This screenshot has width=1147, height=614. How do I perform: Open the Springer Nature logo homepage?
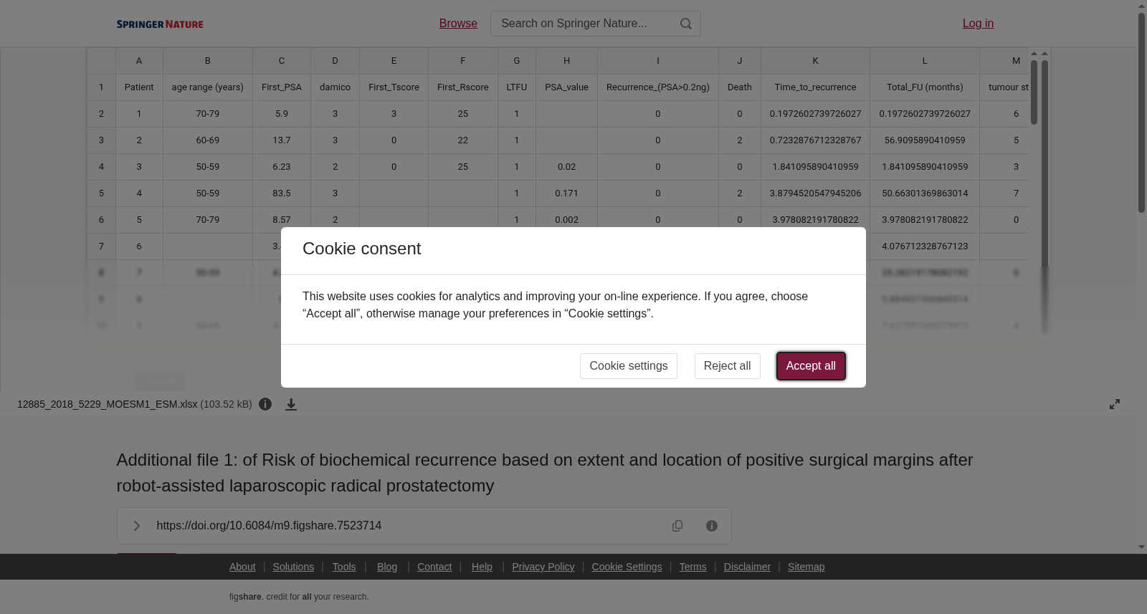160,24
